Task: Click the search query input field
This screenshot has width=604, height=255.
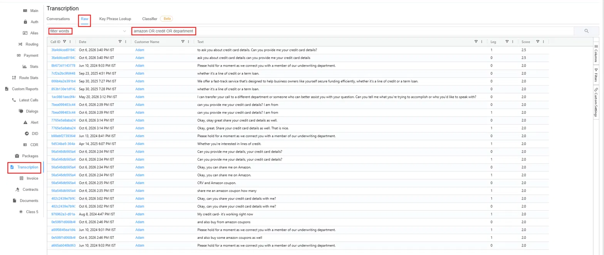Action: coord(352,31)
